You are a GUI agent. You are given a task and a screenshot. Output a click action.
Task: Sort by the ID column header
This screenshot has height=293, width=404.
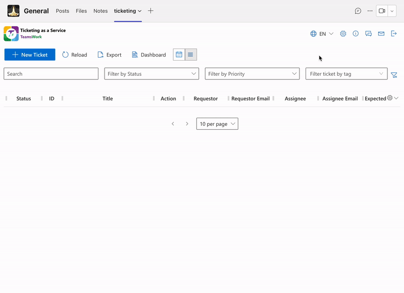pyautogui.click(x=52, y=99)
